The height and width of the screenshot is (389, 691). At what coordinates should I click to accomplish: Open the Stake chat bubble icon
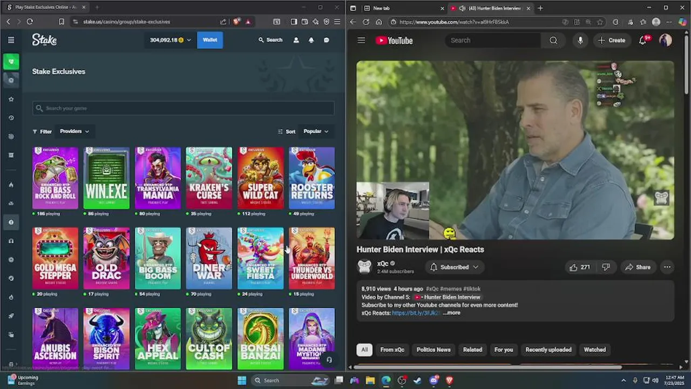coord(326,40)
